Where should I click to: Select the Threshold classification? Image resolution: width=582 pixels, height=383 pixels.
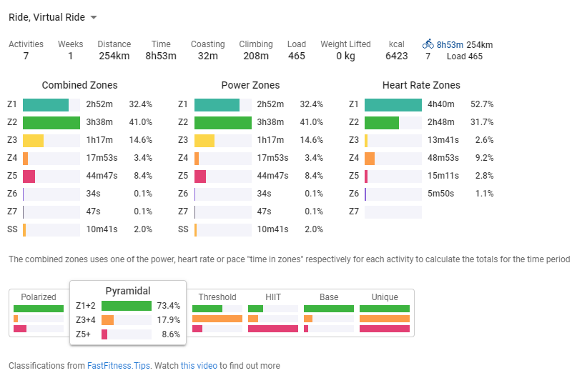coord(217,297)
